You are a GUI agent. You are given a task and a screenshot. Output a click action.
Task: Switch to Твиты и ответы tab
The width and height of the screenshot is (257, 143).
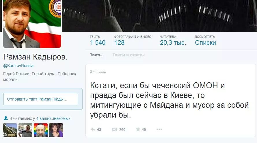coord(128,55)
